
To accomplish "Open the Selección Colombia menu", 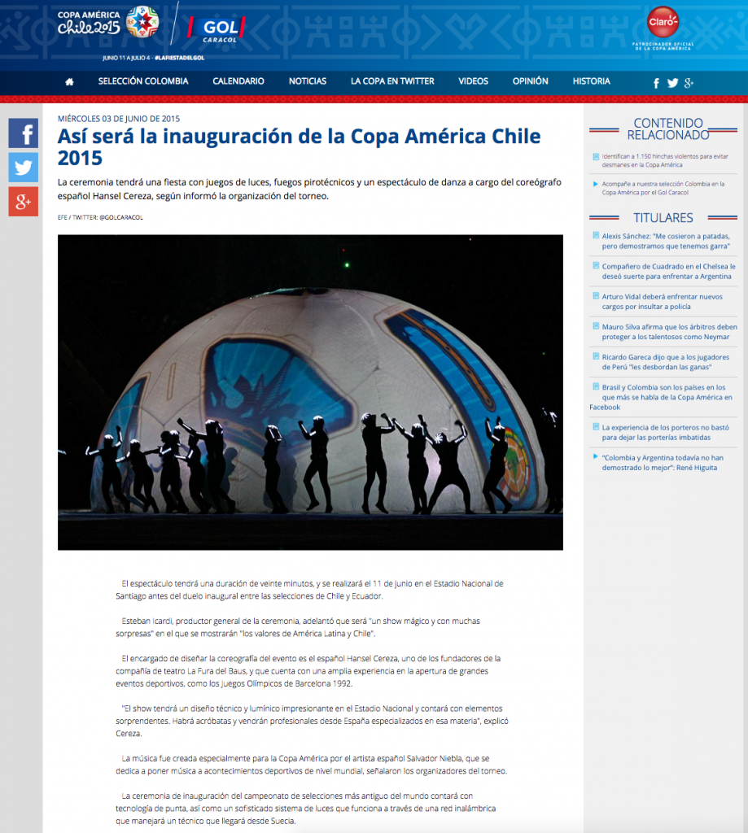I will (143, 81).
